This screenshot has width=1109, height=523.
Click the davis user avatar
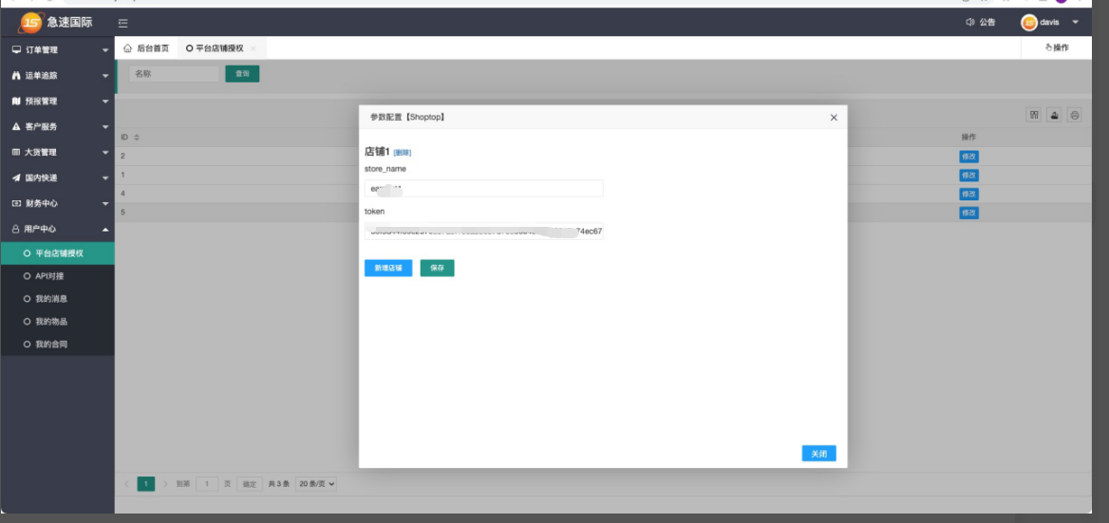click(x=1029, y=22)
